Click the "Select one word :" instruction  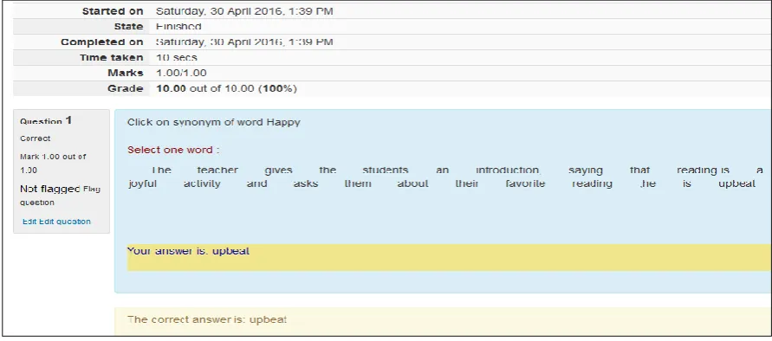pos(173,150)
